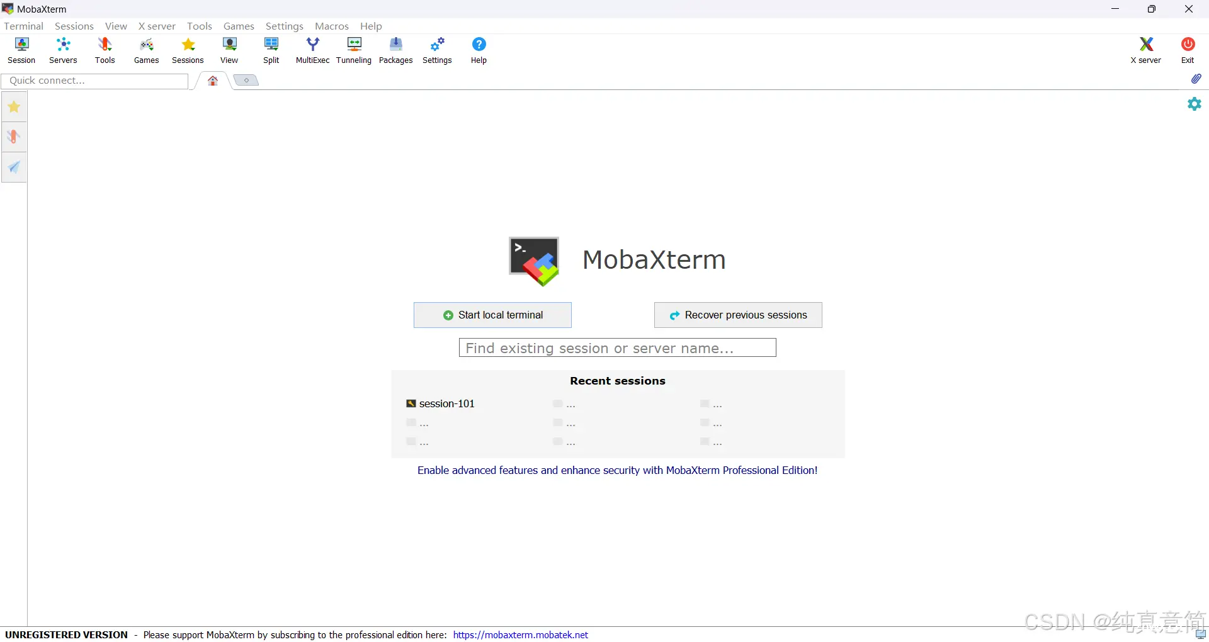Open the Tools menu in menu bar
The image size is (1209, 642).
pos(200,26)
